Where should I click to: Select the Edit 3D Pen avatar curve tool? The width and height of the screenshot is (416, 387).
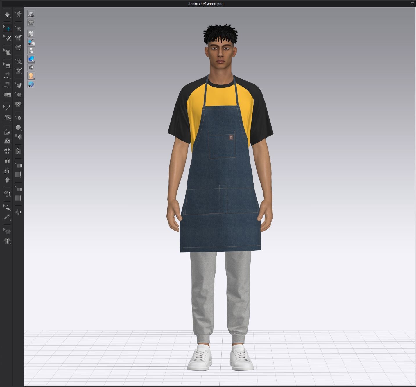[x=18, y=61]
